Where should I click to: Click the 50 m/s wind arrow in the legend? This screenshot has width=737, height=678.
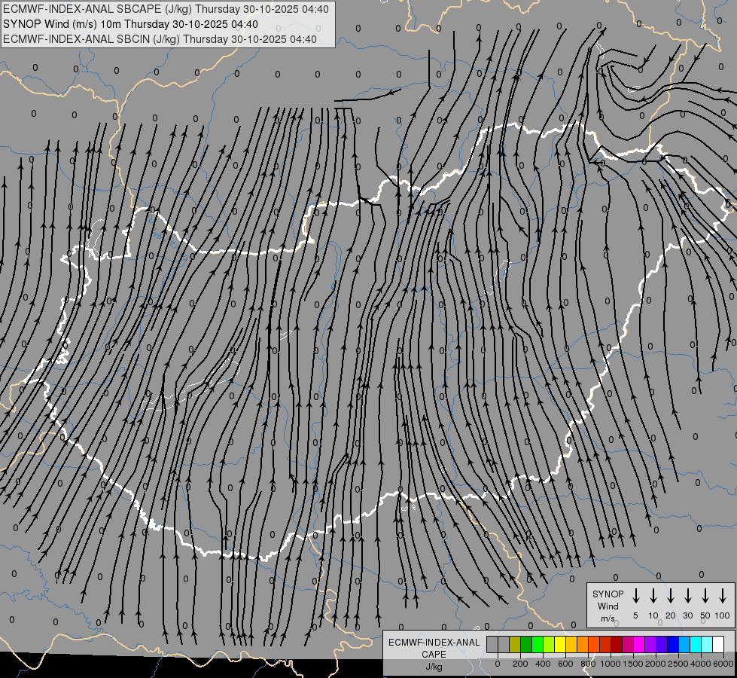(x=705, y=596)
